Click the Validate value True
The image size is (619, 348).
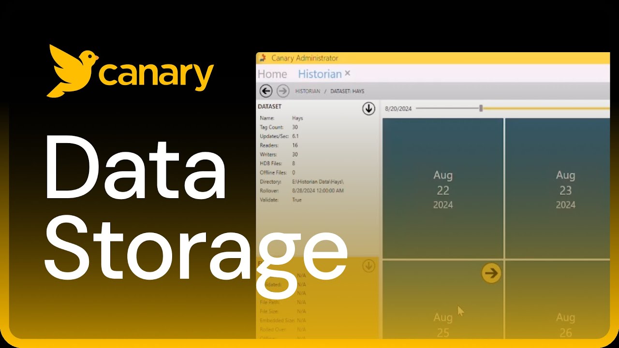click(297, 200)
